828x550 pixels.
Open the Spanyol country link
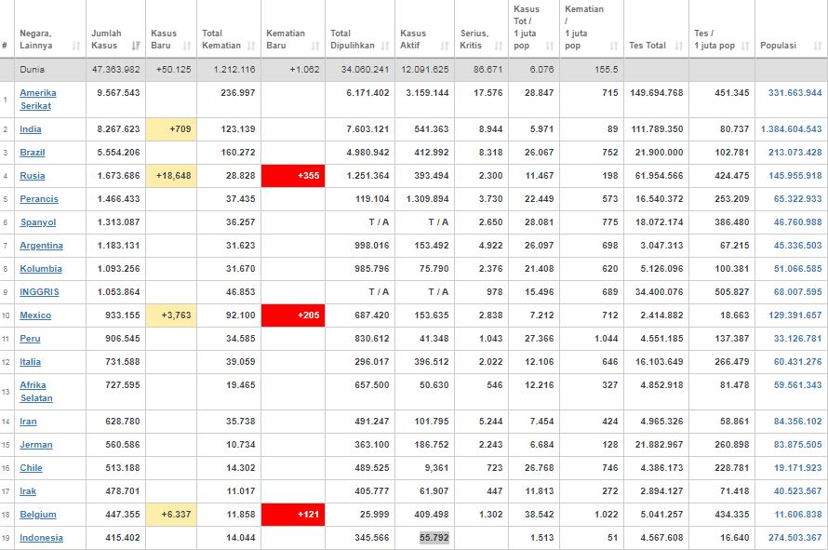37,222
